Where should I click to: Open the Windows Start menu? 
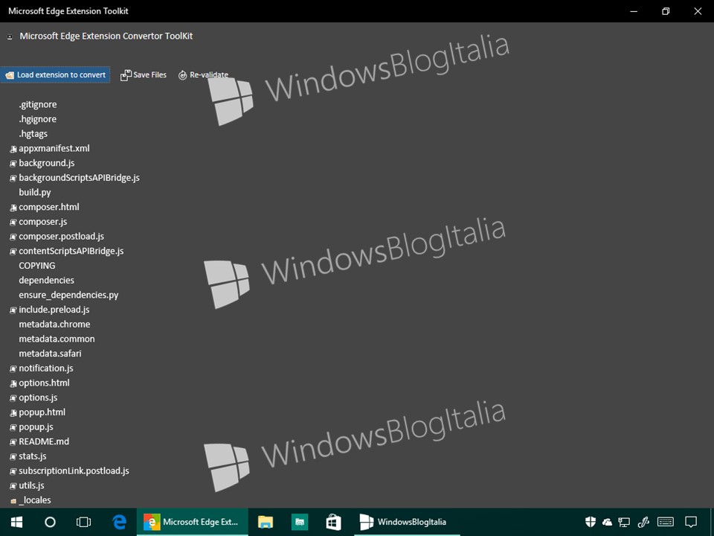coord(17,522)
